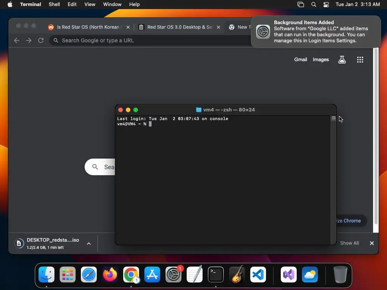Click the Google search box
The height and width of the screenshot is (290, 387).
point(100,167)
